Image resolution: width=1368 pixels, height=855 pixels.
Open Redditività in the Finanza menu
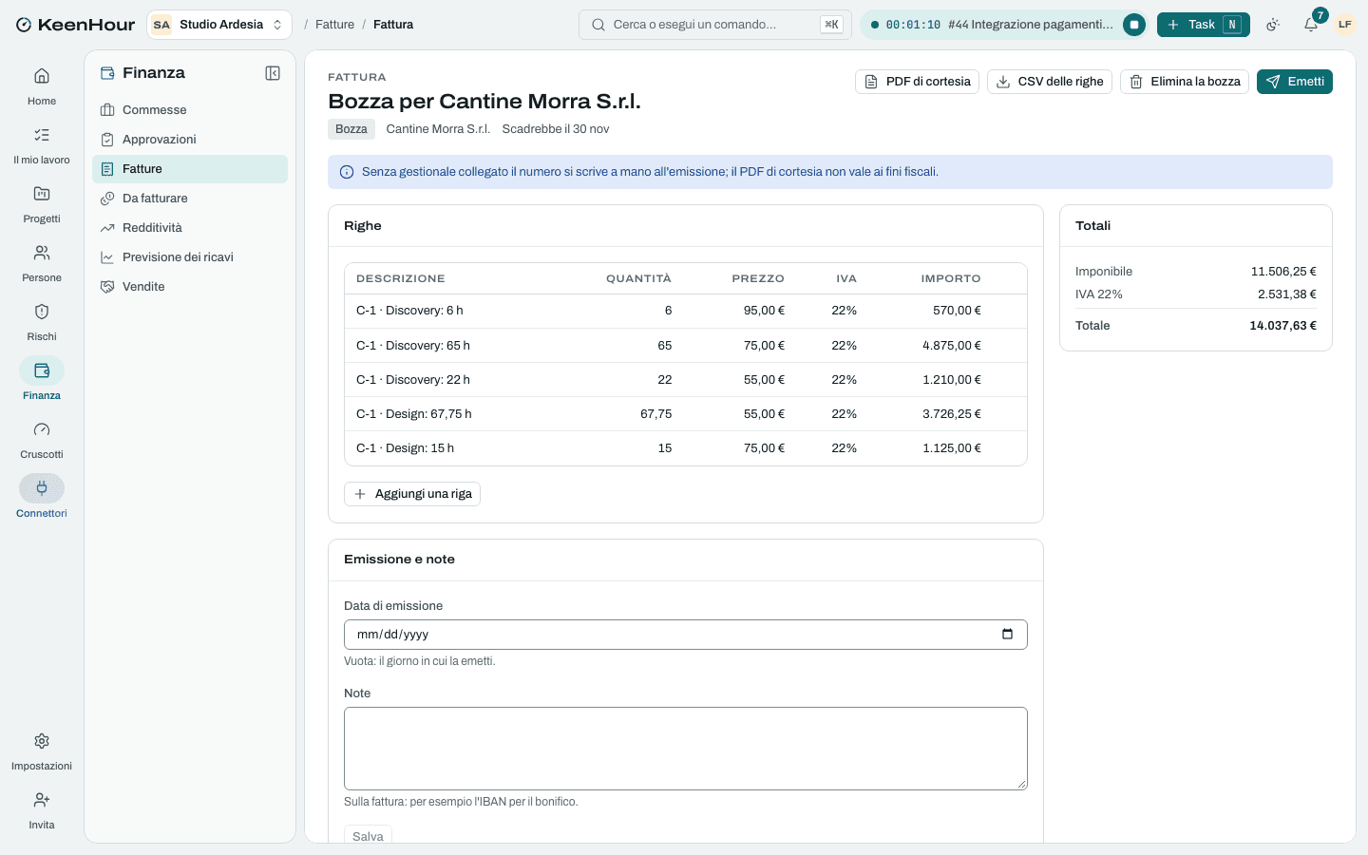pos(190,228)
